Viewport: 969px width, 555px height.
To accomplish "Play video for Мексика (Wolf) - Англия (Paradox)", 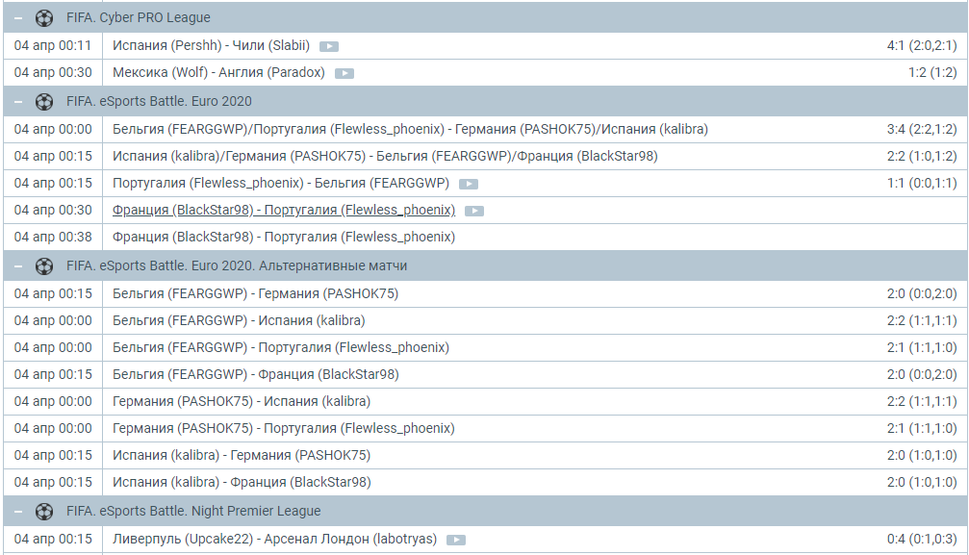I will click(344, 73).
